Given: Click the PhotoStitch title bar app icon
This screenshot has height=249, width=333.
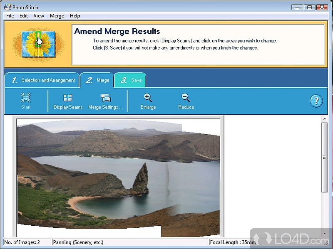Looking at the screenshot, I should [x=7, y=7].
